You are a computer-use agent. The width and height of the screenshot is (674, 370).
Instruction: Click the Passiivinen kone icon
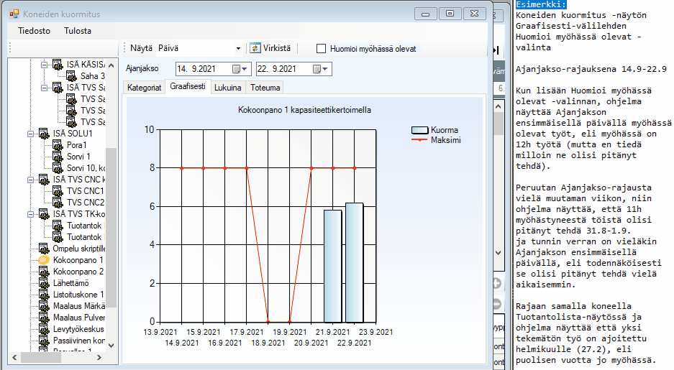[45, 341]
